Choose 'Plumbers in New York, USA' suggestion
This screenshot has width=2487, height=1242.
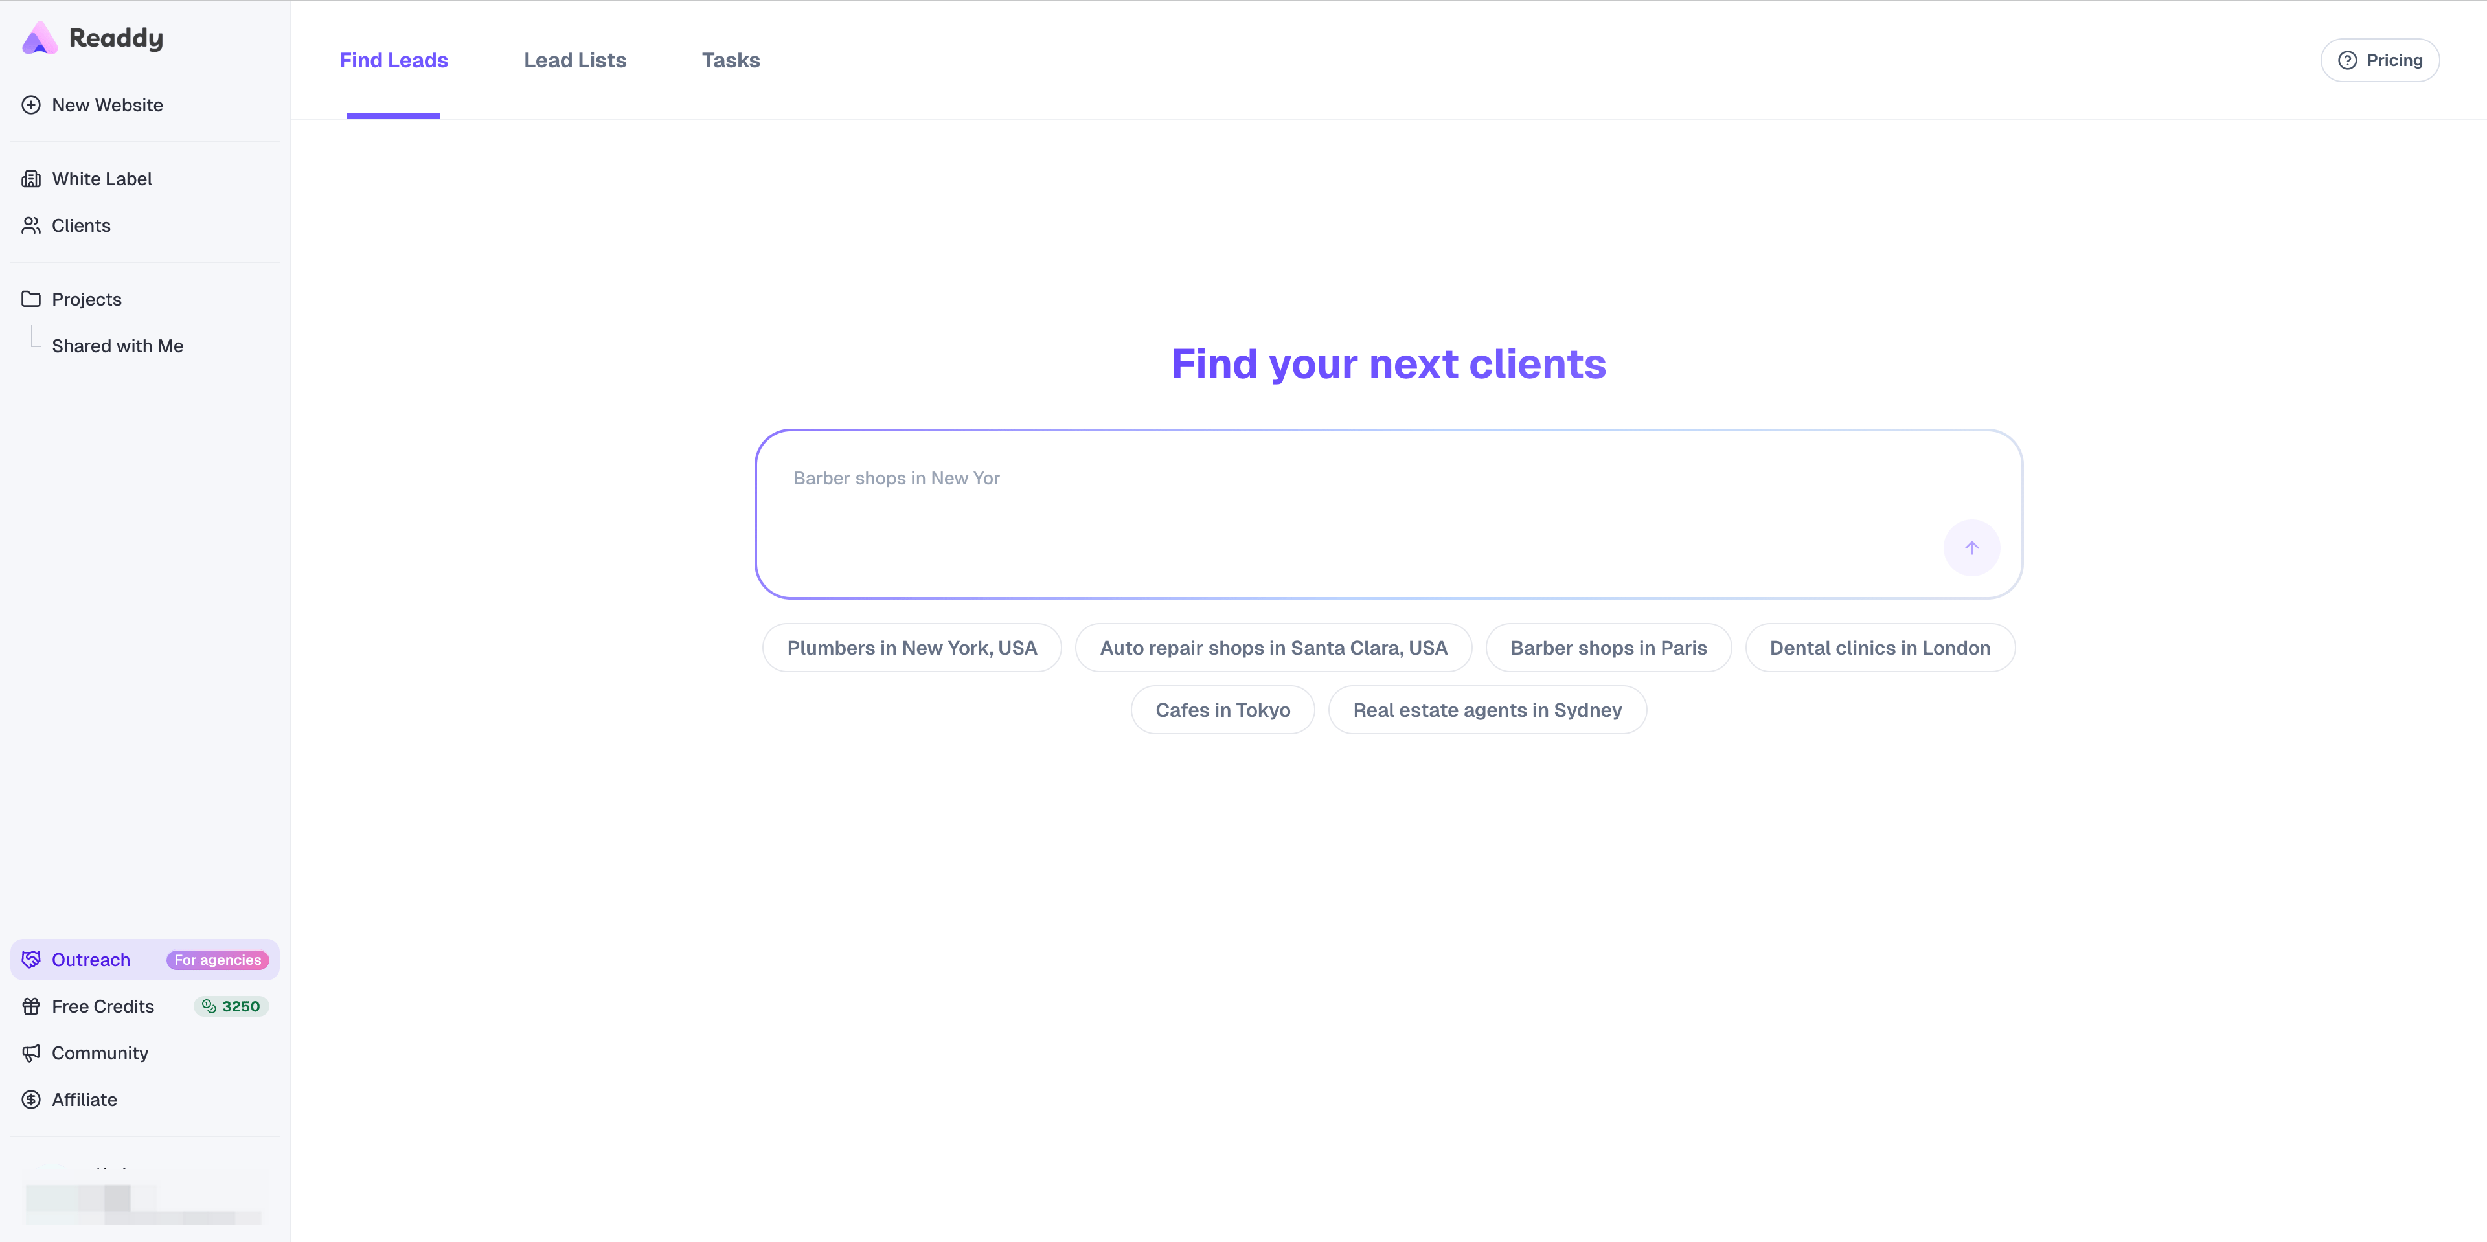point(913,648)
